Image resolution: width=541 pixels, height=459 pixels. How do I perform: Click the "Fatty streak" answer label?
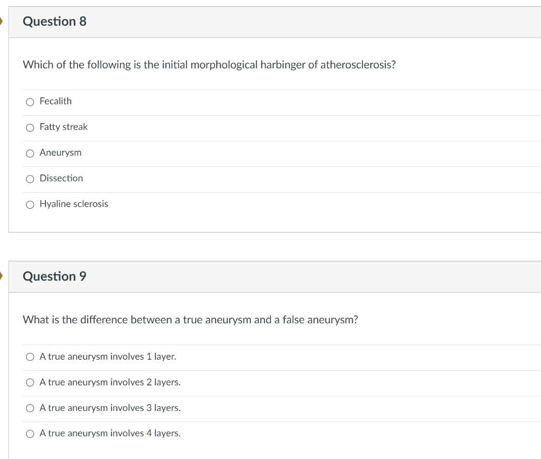click(63, 127)
